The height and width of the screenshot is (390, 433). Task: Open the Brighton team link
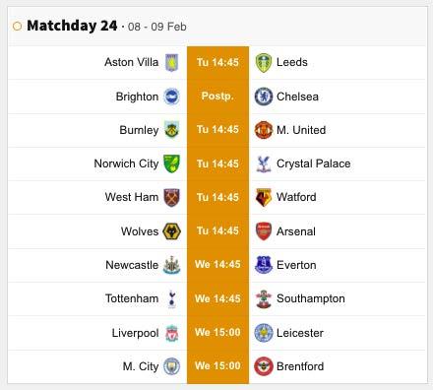[x=137, y=97]
